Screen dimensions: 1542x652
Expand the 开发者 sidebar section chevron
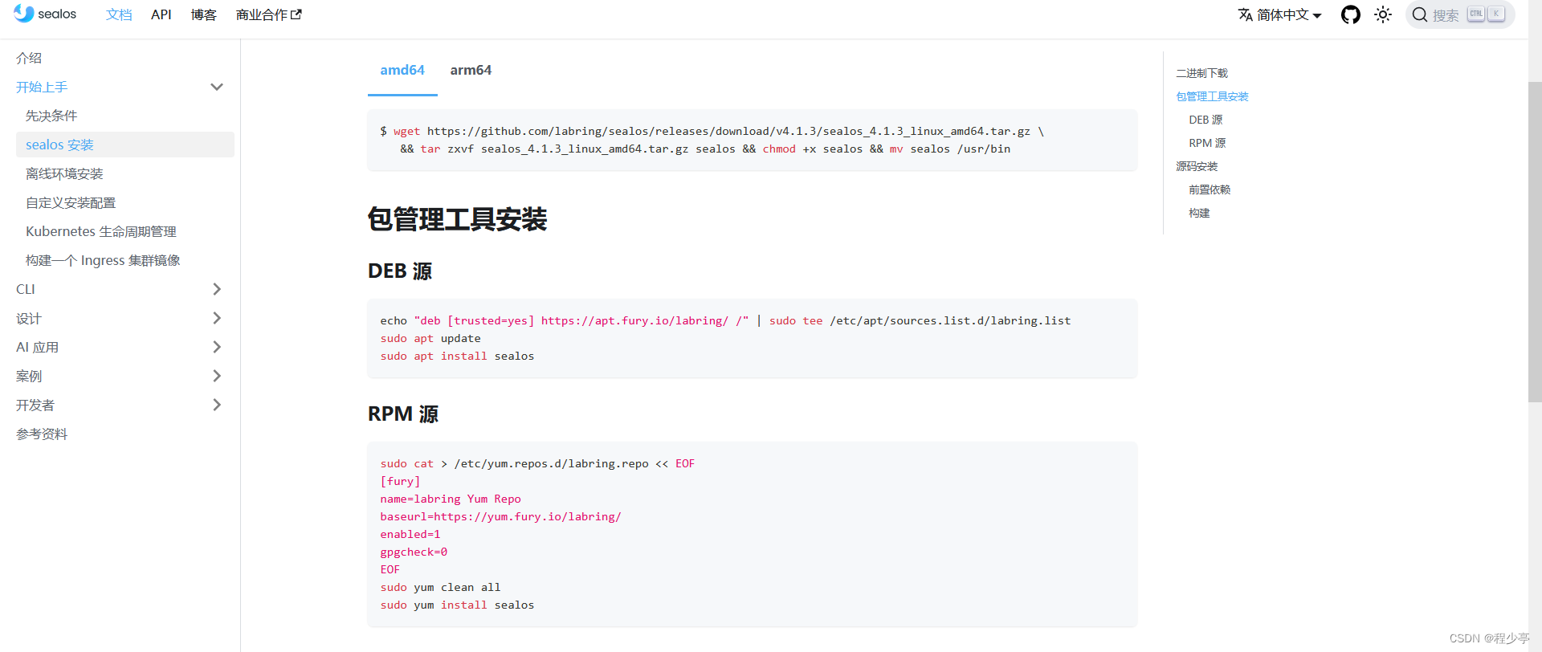tap(217, 405)
